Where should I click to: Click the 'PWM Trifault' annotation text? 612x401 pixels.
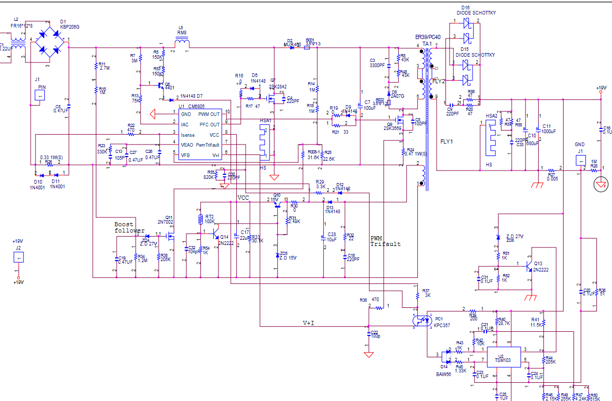[x=385, y=241]
